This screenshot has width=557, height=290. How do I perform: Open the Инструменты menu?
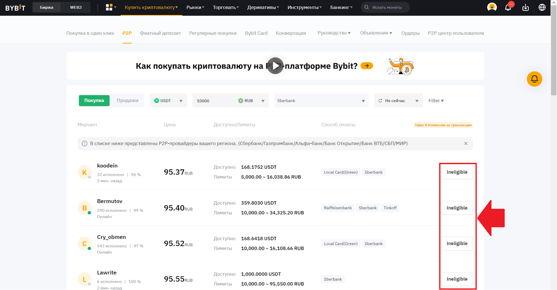305,7
